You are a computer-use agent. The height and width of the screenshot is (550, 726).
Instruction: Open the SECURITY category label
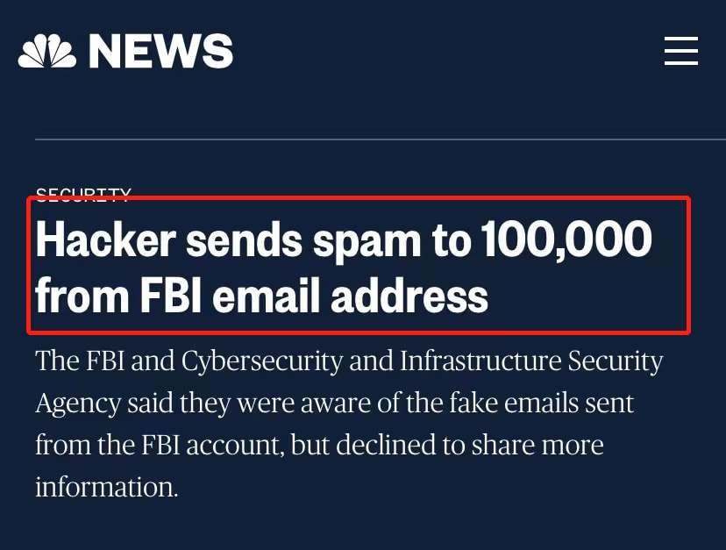click(x=83, y=195)
